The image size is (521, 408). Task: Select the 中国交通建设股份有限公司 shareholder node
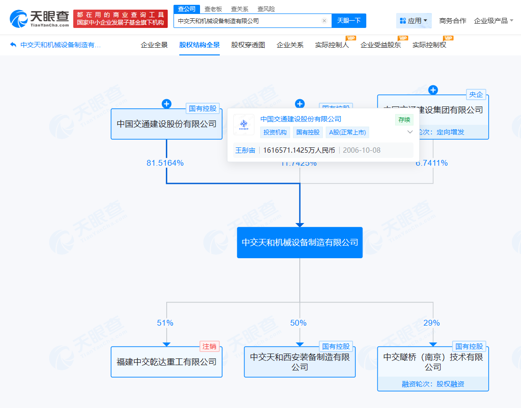click(x=166, y=124)
